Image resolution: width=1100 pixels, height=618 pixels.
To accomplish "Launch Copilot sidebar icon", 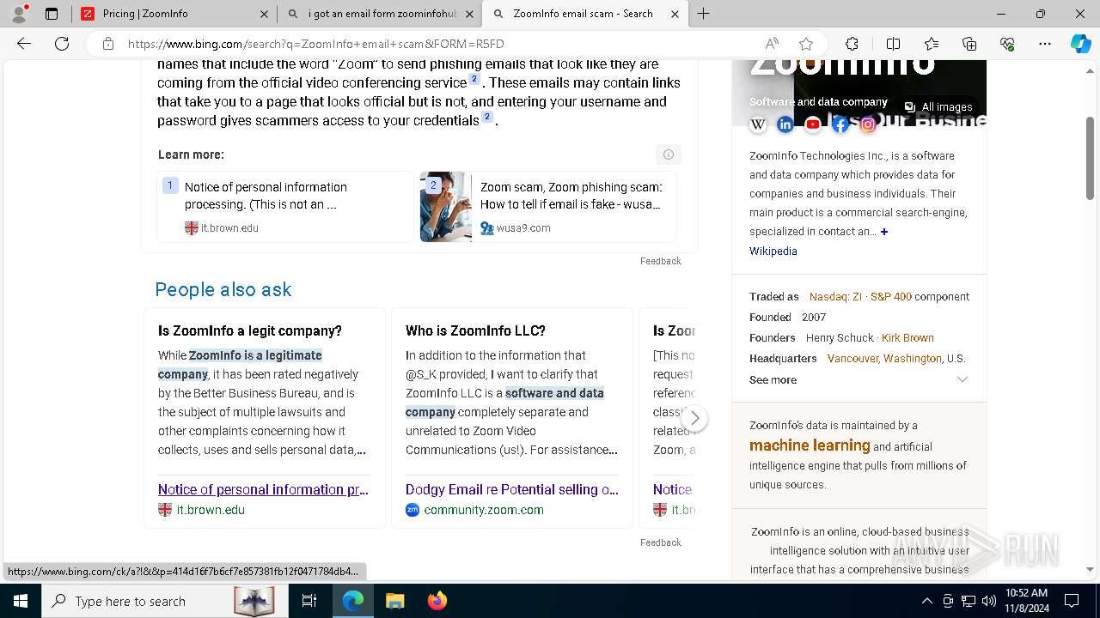I will point(1081,44).
